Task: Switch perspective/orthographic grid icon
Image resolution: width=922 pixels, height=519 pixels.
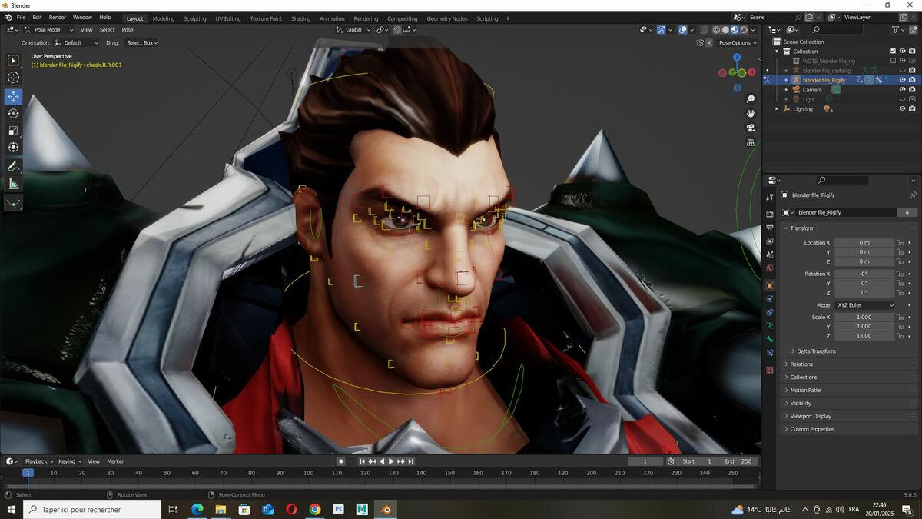Action: point(751,142)
